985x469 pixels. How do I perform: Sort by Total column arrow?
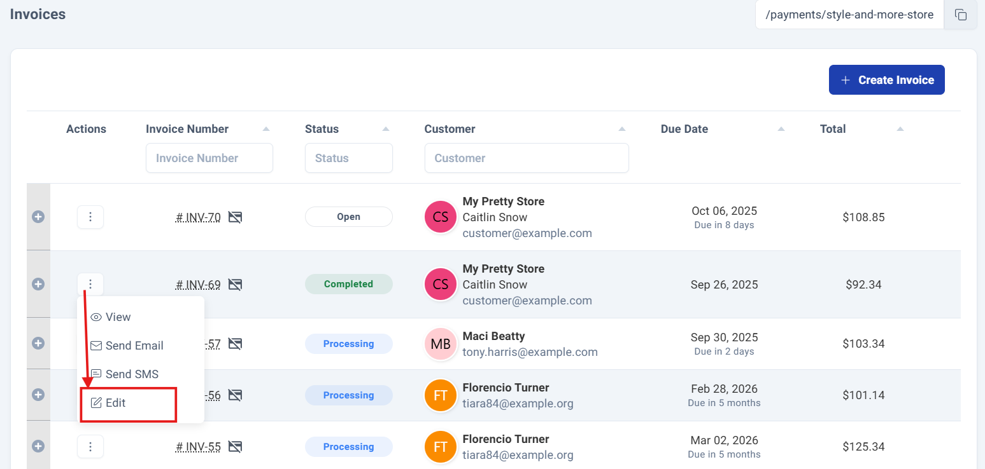click(900, 129)
